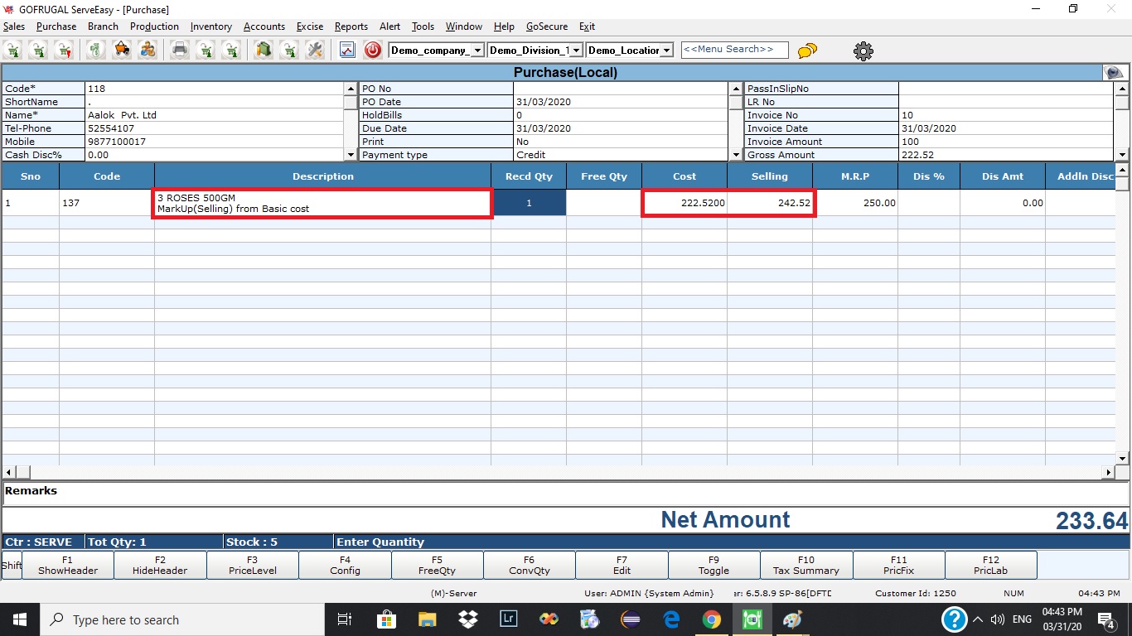Click the Remarks text field
The width and height of the screenshot is (1132, 636).
[565, 494]
